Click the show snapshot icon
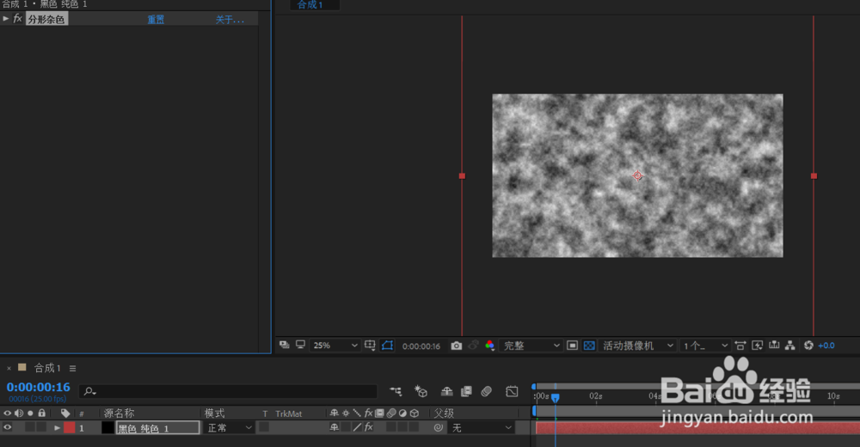The image size is (860, 447). (473, 345)
